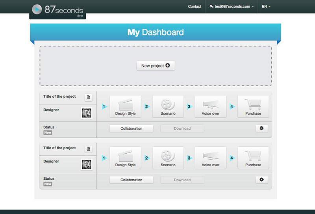Click Collaboration button in first project

pyautogui.click(x=132, y=128)
